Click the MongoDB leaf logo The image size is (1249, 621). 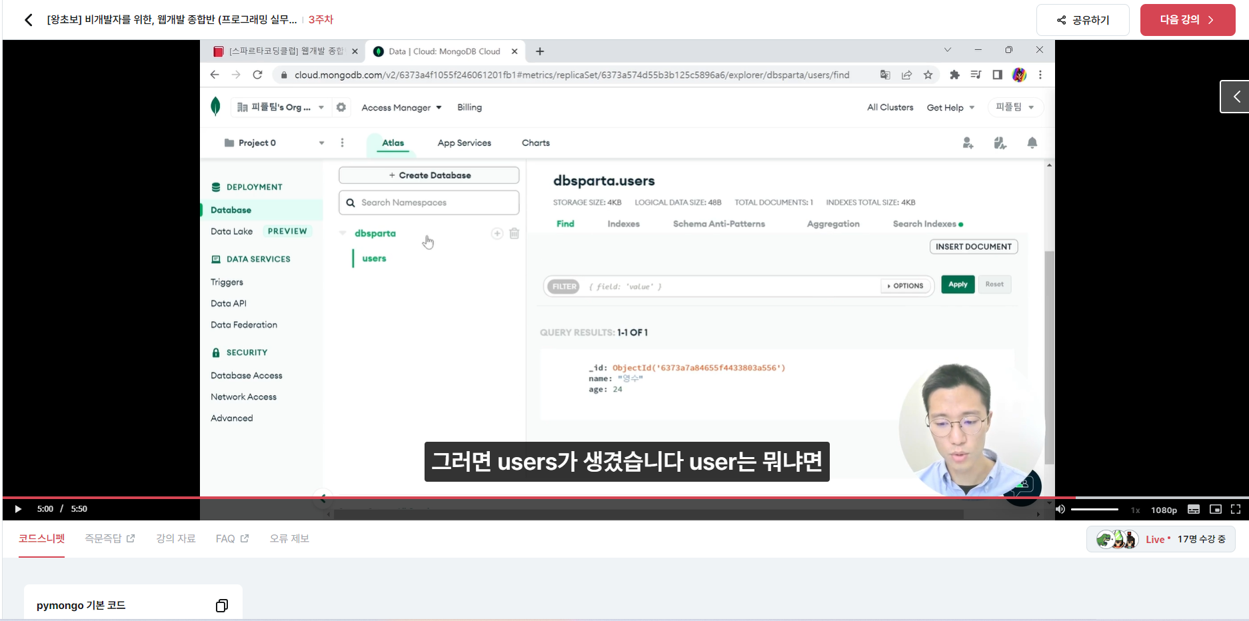215,107
